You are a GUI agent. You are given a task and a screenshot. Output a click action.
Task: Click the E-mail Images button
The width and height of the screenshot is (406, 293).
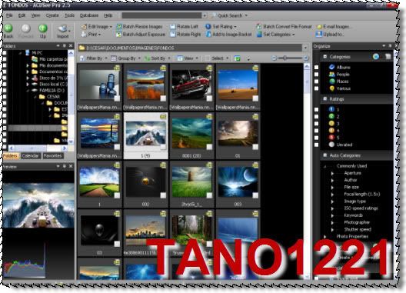click(334, 26)
